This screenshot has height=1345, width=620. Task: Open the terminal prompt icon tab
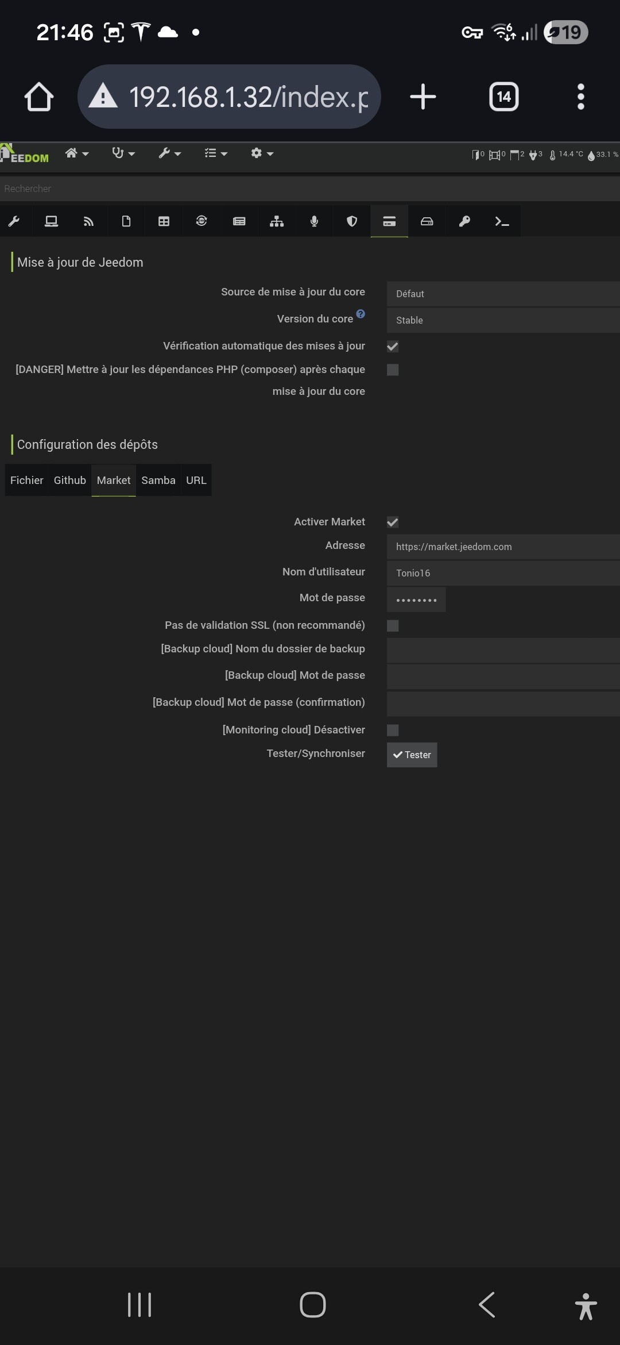point(502,222)
